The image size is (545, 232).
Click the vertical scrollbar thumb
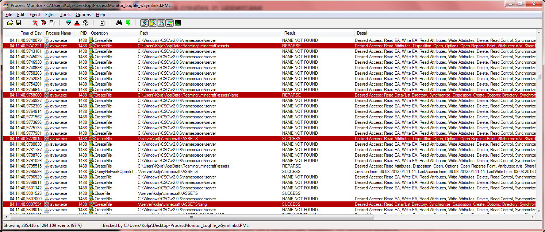pos(539,76)
